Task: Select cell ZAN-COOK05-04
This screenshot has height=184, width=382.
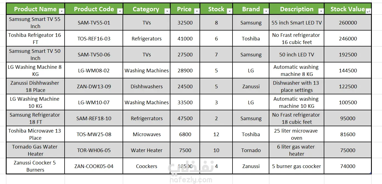Action: coord(94,166)
